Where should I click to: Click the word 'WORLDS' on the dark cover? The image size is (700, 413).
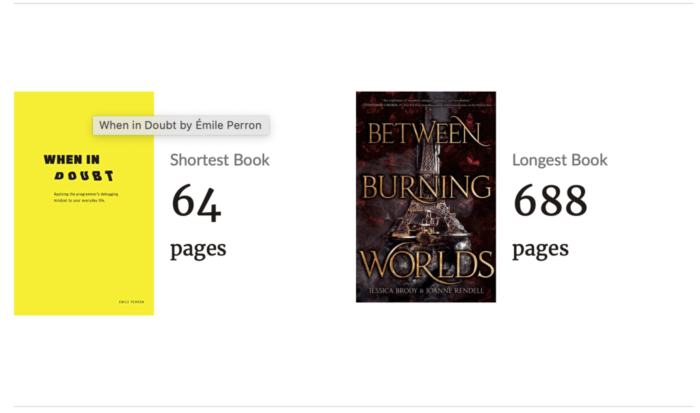[x=426, y=264]
